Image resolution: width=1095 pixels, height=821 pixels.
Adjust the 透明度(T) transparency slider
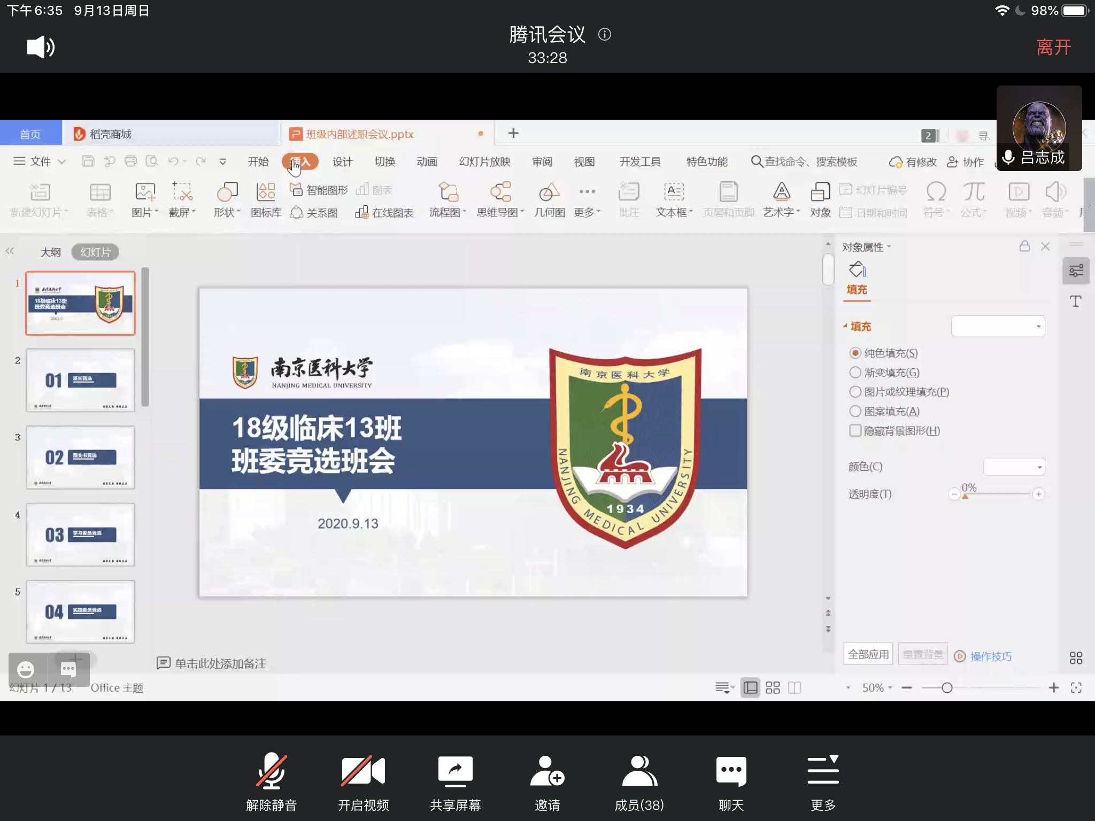coord(997,494)
